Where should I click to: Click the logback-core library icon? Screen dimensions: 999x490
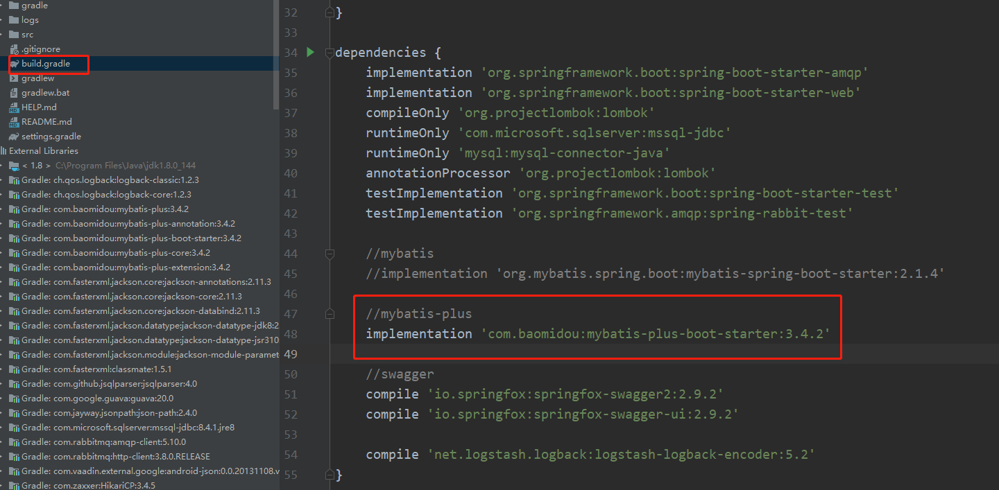pos(14,195)
